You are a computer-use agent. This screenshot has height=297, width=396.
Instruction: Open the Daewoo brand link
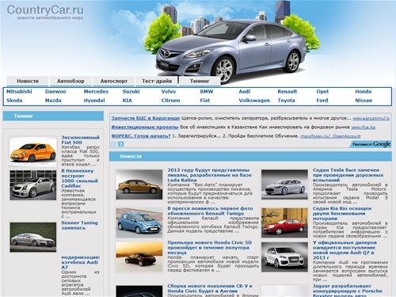(55, 92)
